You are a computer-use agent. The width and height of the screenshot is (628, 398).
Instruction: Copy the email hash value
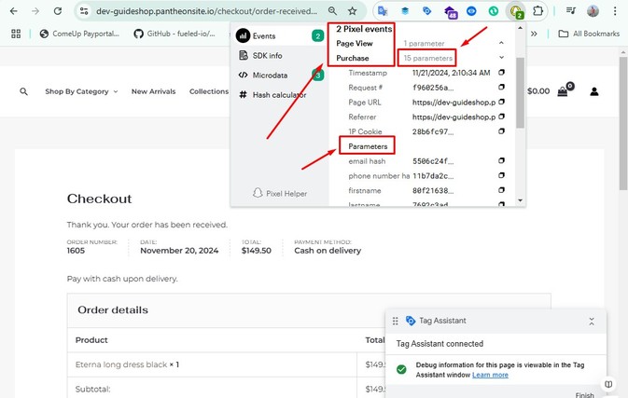[501, 161]
